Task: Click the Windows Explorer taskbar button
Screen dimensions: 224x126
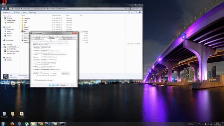Action: click(34, 124)
